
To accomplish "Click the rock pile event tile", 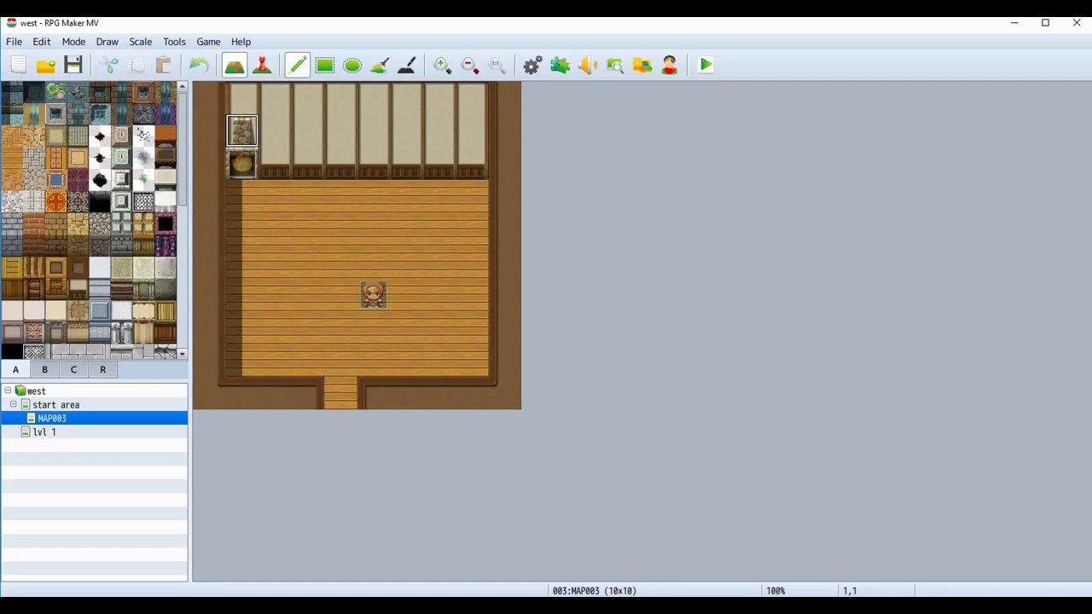I will click(242, 131).
